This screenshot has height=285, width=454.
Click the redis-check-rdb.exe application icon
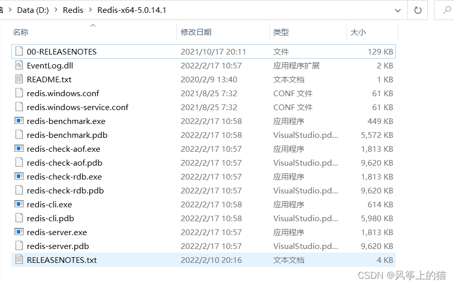[19, 176]
